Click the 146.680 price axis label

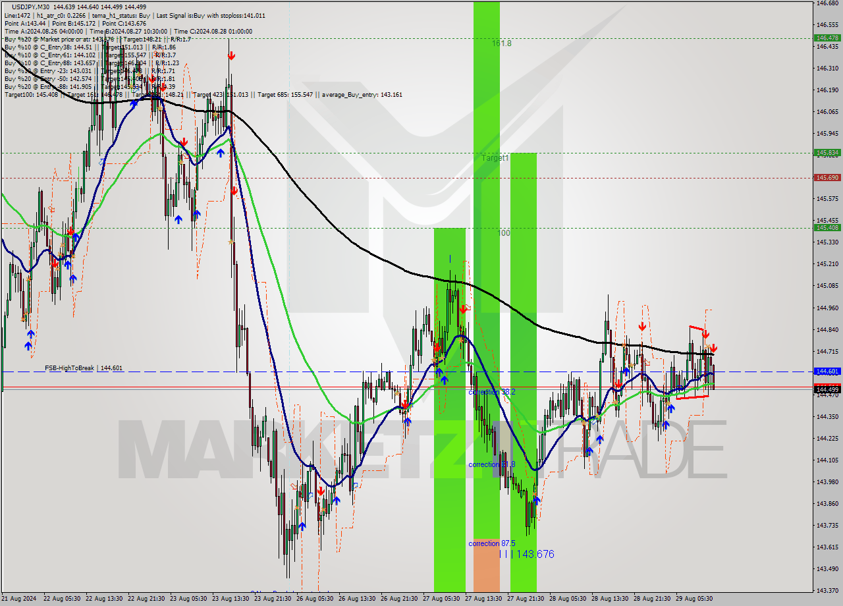coord(827,3)
